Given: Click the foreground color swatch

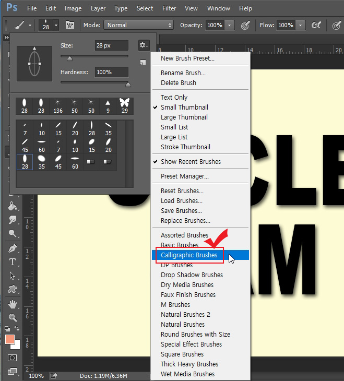Looking at the screenshot, I should pos(9,339).
